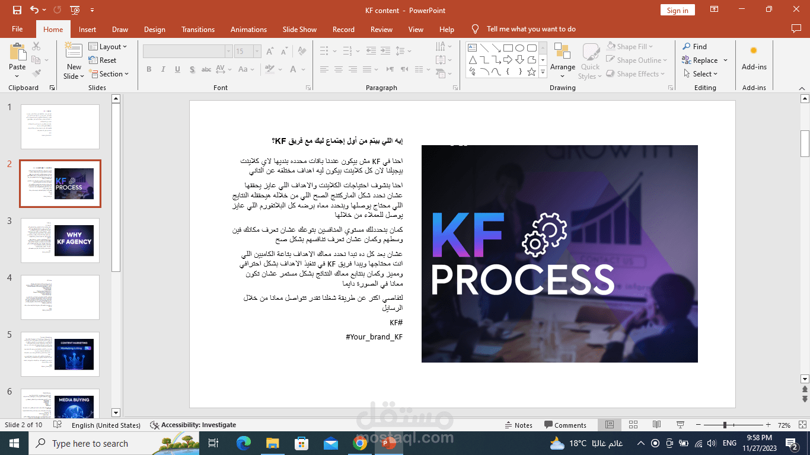Switch to the Insert tab
Image resolution: width=810 pixels, height=455 pixels.
click(87, 29)
